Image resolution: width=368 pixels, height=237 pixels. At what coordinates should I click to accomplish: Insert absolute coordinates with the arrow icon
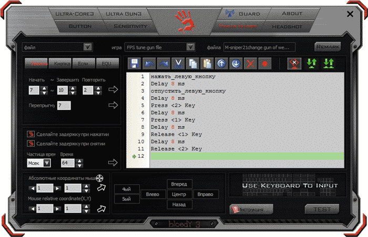pyautogui.click(x=101, y=188)
